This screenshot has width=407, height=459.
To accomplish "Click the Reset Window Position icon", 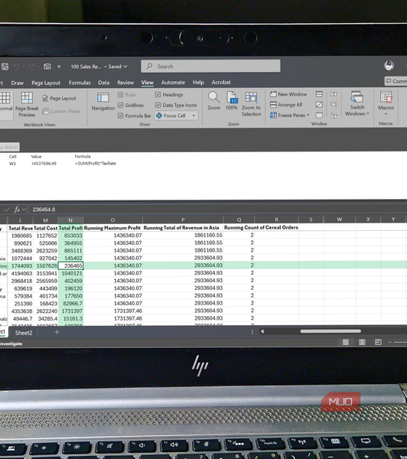I will (x=334, y=116).
